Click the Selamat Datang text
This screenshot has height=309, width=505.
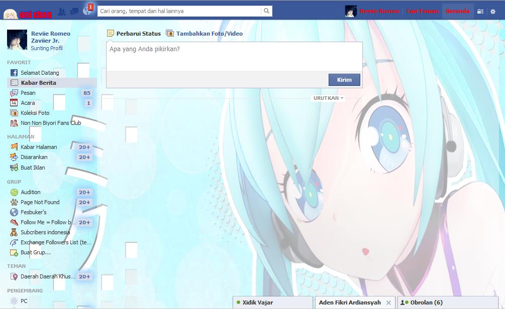click(x=40, y=73)
